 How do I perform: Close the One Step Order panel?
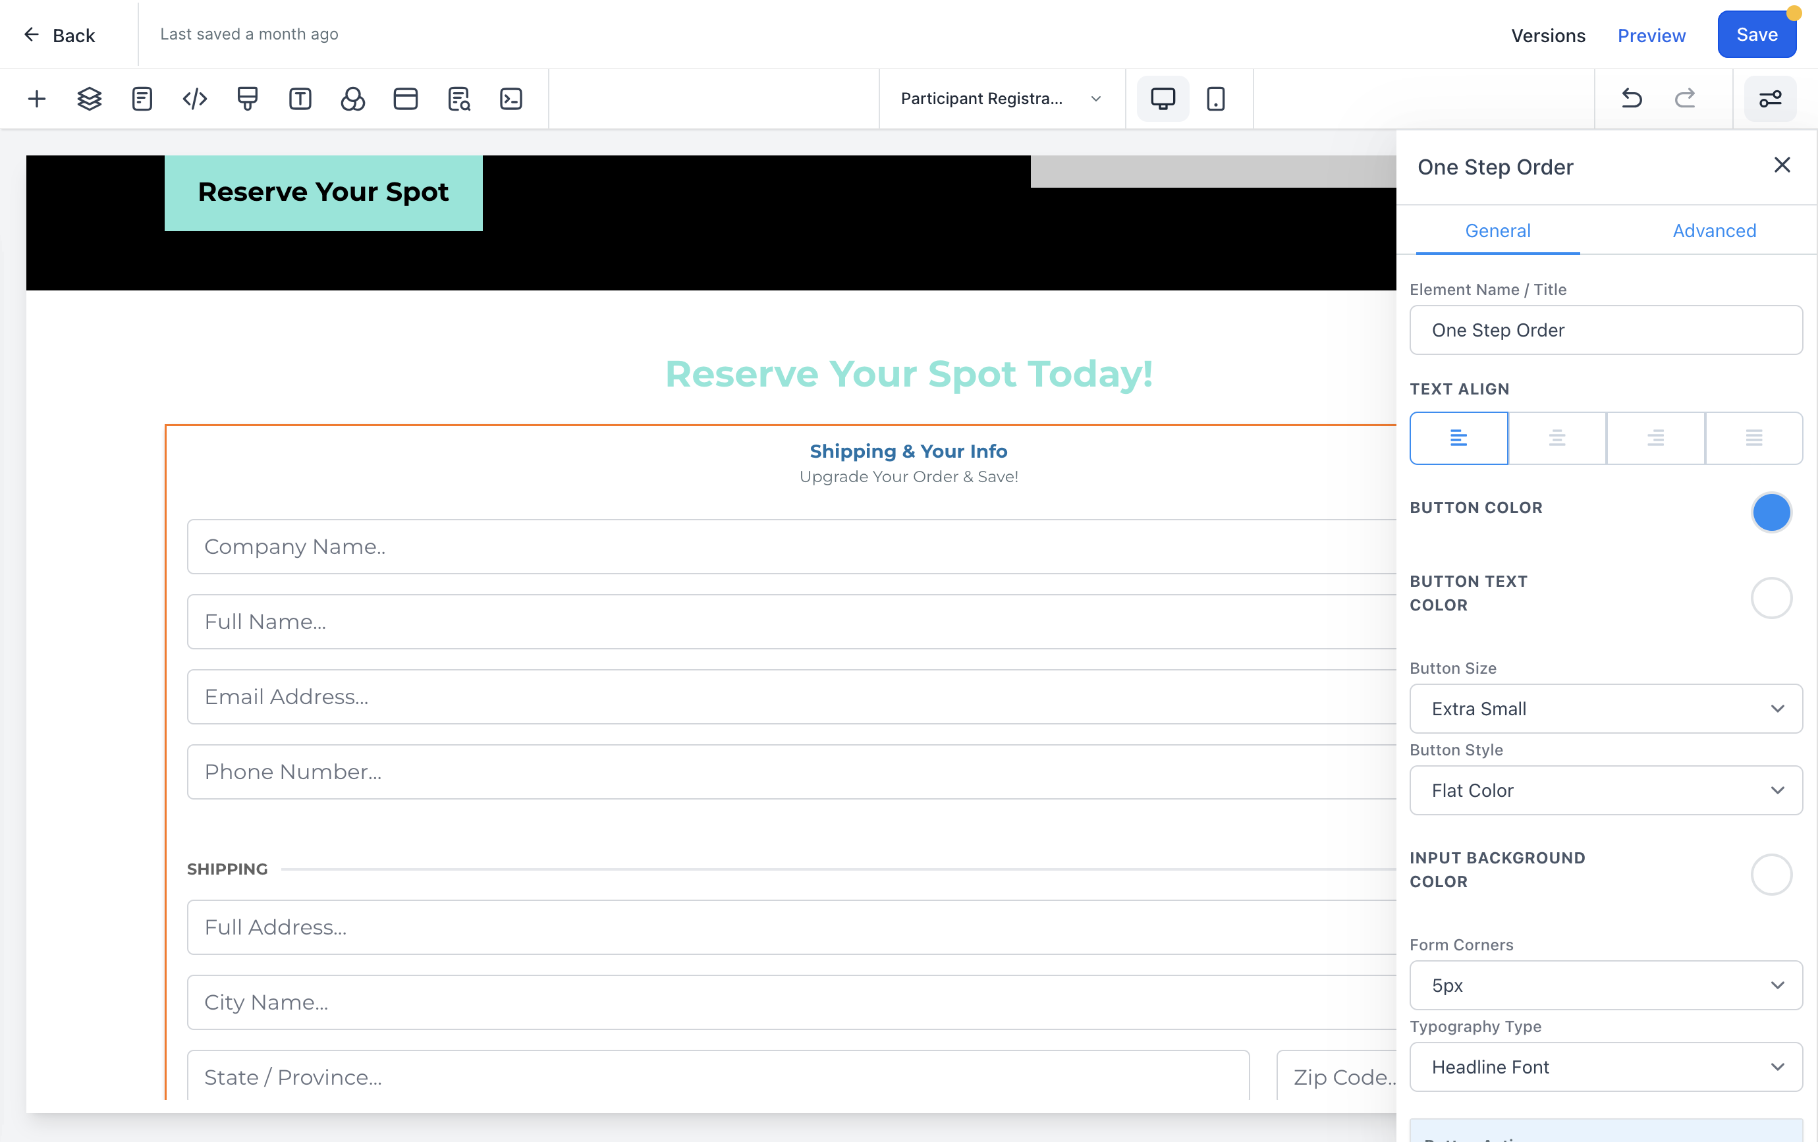click(x=1782, y=165)
